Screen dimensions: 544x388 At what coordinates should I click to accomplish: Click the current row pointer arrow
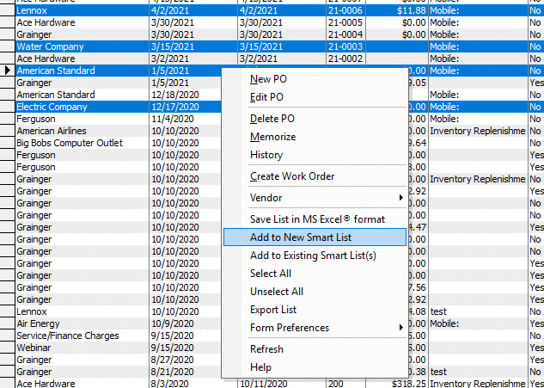point(7,71)
